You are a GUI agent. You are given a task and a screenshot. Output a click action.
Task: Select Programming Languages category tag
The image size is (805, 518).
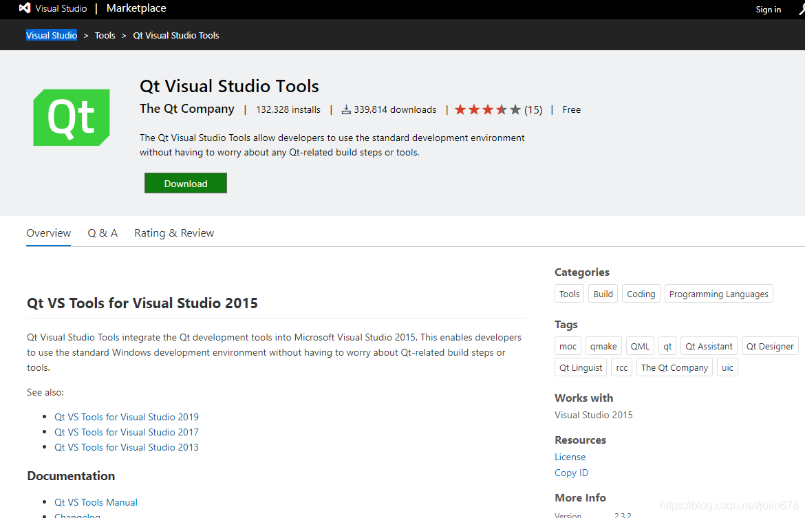point(719,294)
